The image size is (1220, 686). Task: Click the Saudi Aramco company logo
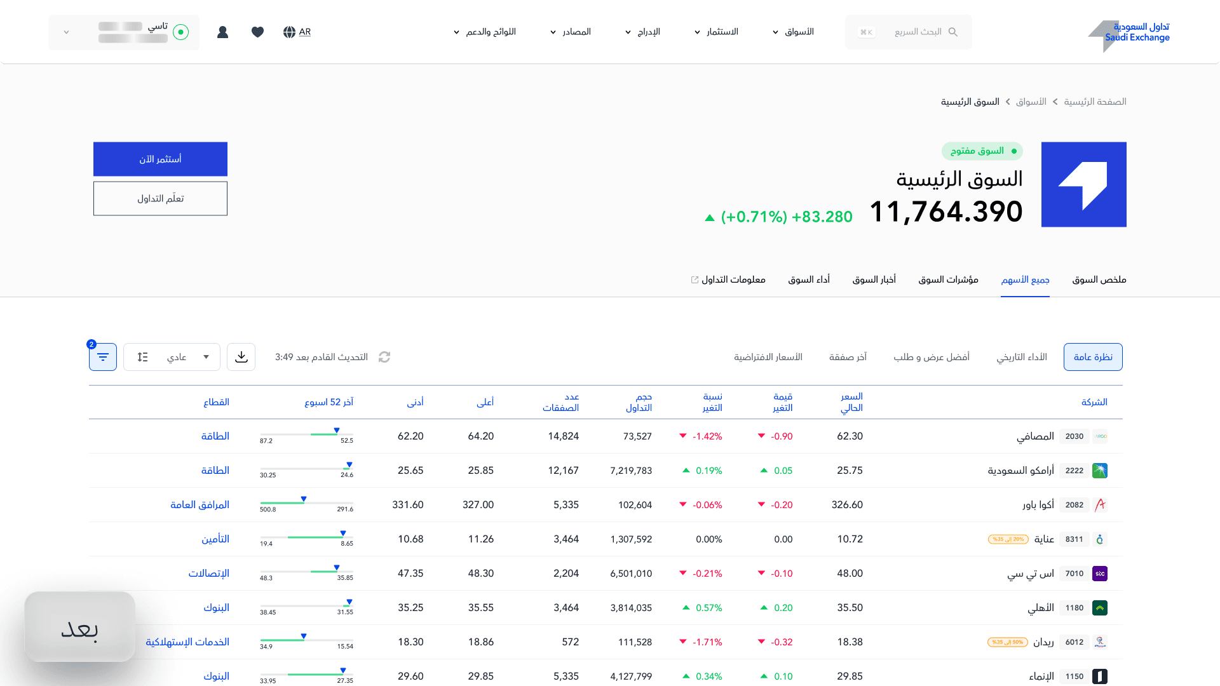[x=1100, y=471]
